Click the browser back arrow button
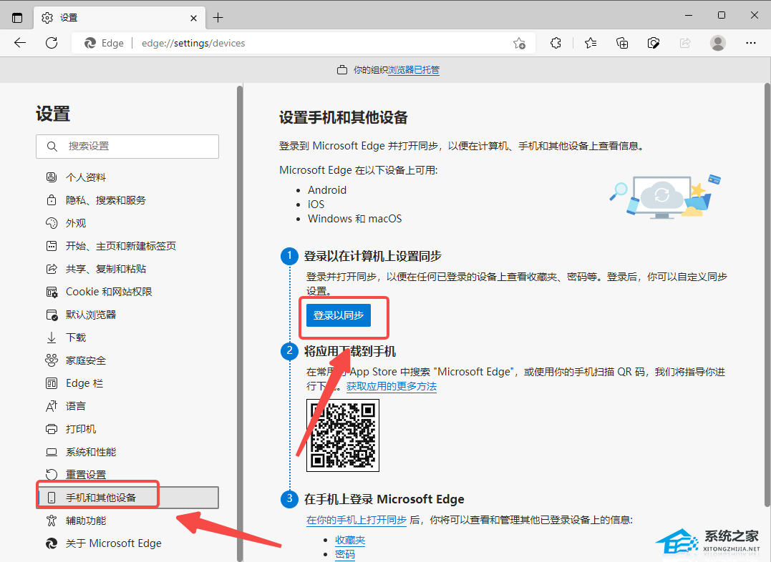 20,43
